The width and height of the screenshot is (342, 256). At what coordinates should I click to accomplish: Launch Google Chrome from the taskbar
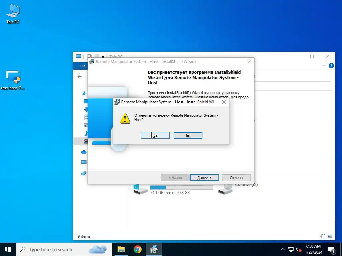[x=137, y=249]
